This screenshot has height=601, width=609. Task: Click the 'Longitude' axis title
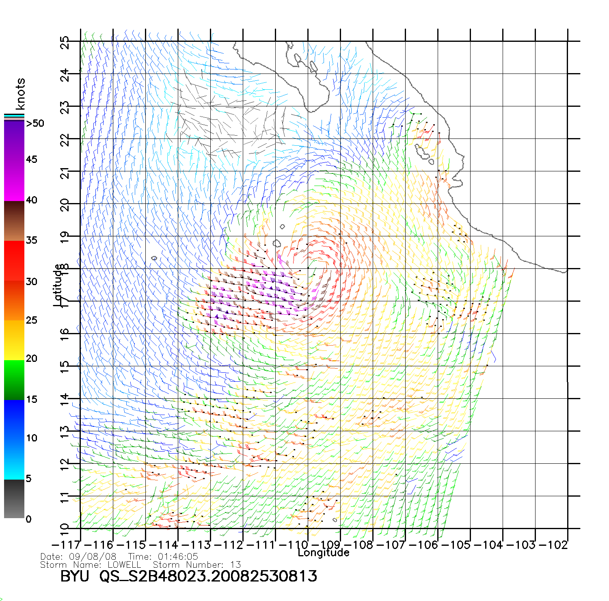(x=323, y=553)
